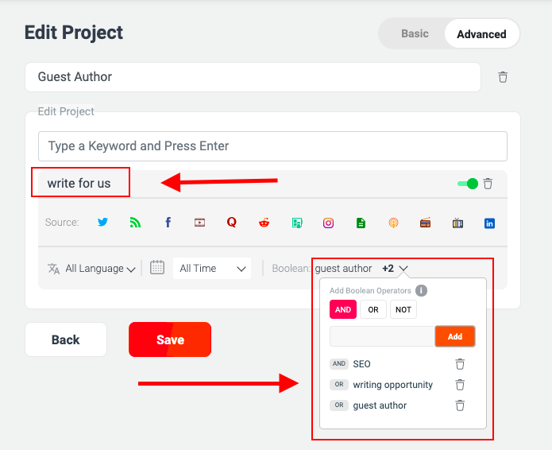This screenshot has width=552, height=450.
Task: Click the Save button
Action: point(170,339)
